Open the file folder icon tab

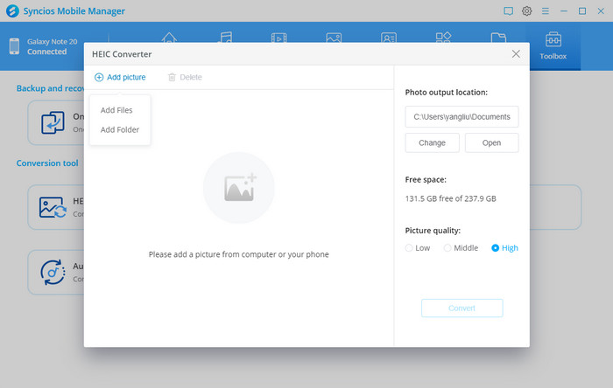point(498,38)
